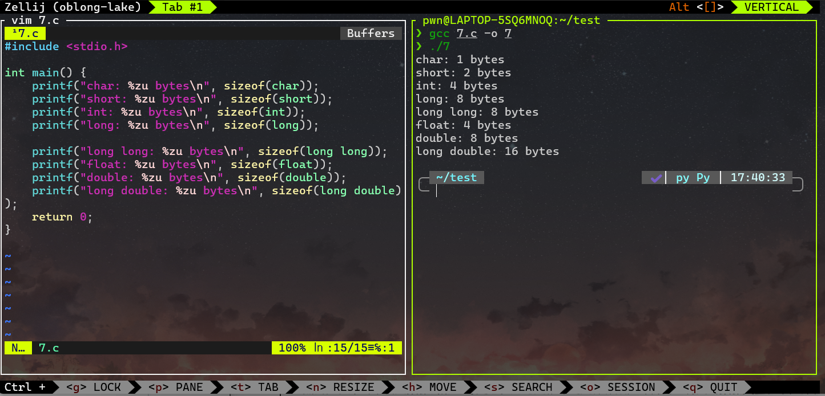
Task: Click the Alt <[]> layout indicator
Action: point(696,7)
